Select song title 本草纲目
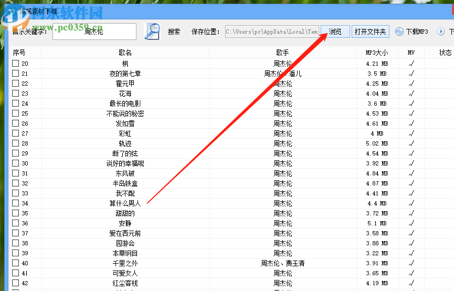The height and width of the screenshot is (291, 454). (x=125, y=253)
